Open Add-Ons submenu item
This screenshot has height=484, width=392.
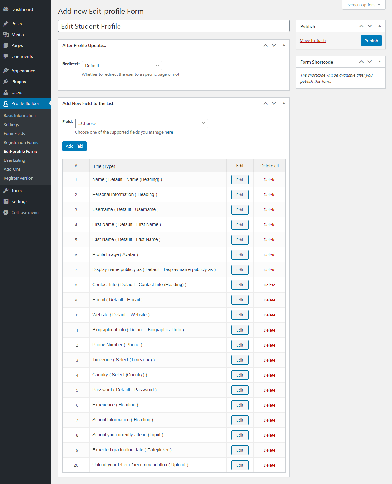(x=12, y=169)
